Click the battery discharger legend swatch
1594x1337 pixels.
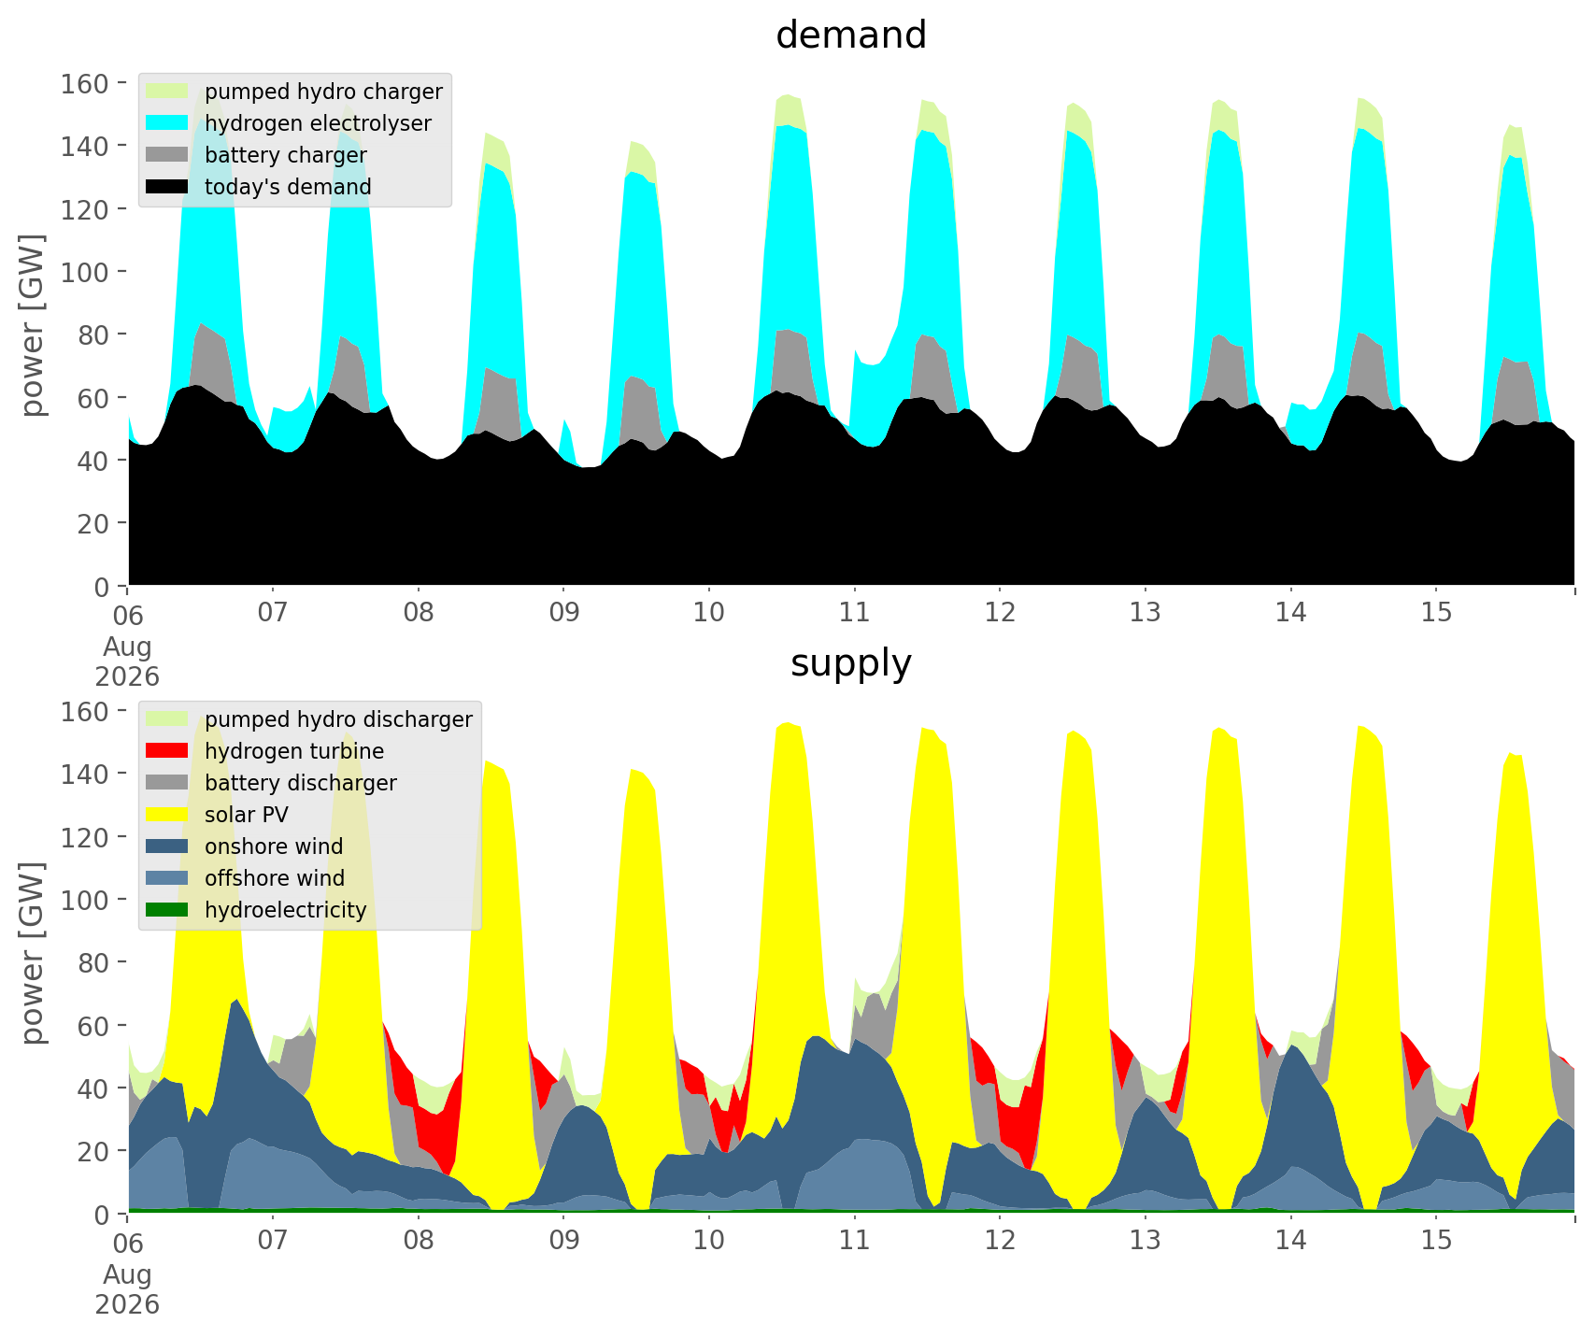(167, 783)
